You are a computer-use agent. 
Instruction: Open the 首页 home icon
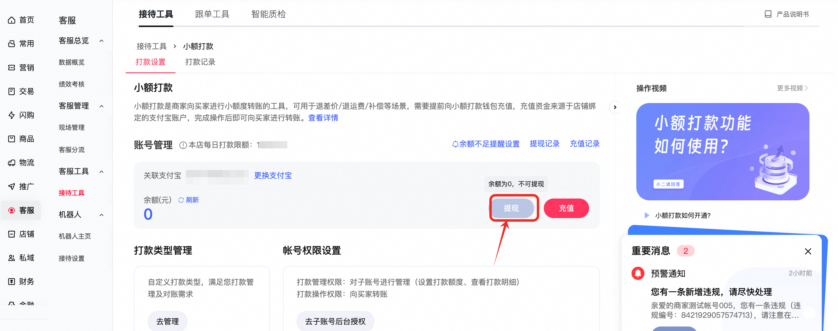11,20
